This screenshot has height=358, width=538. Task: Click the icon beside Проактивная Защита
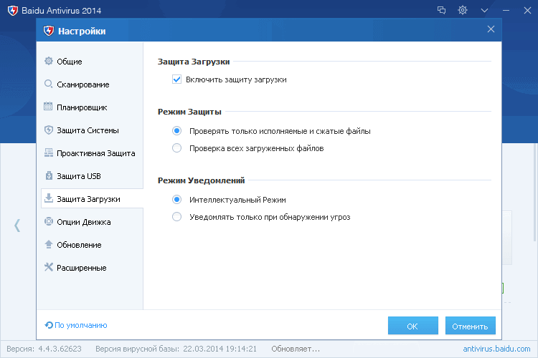coord(49,153)
